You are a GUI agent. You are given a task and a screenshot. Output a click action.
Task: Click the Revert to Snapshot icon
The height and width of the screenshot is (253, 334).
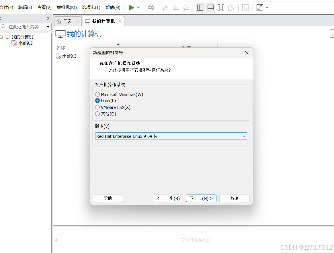pos(175,8)
